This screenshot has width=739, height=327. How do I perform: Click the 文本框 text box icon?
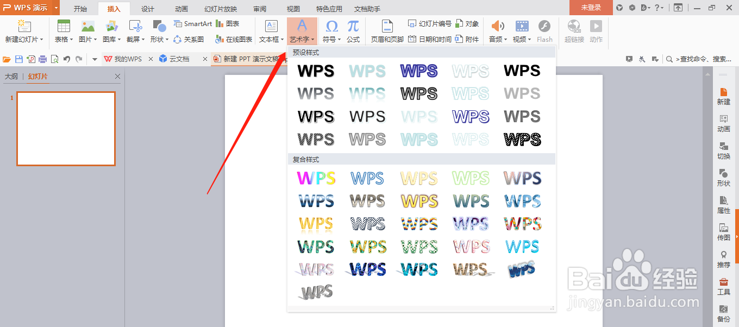tap(271, 27)
